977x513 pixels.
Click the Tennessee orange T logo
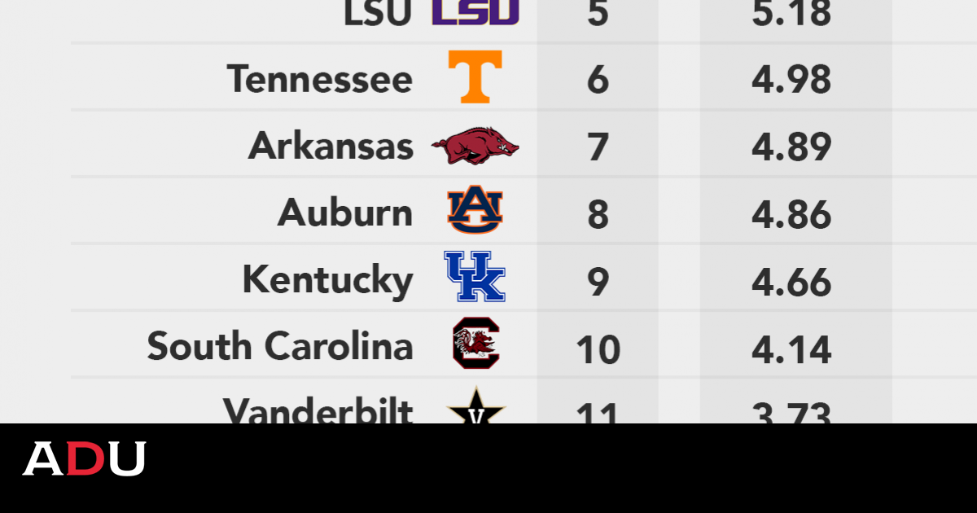pos(475,77)
